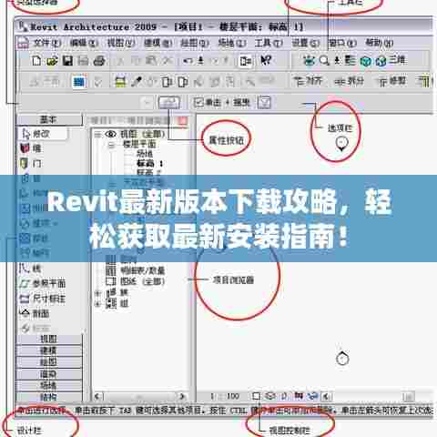This screenshot has height=437, width=437.
Task: Select the 门 door tool
Action: pos(30,164)
